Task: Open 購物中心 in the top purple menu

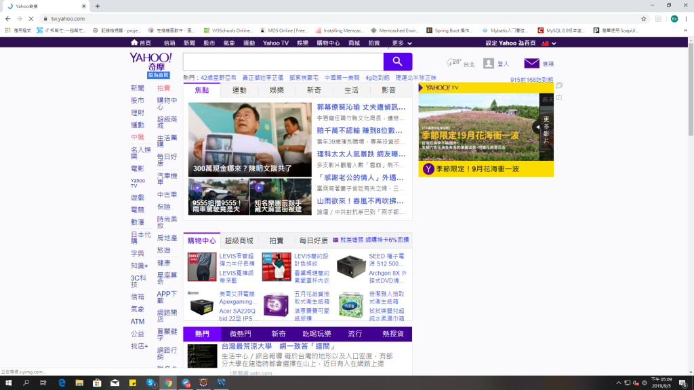Action: [329, 43]
